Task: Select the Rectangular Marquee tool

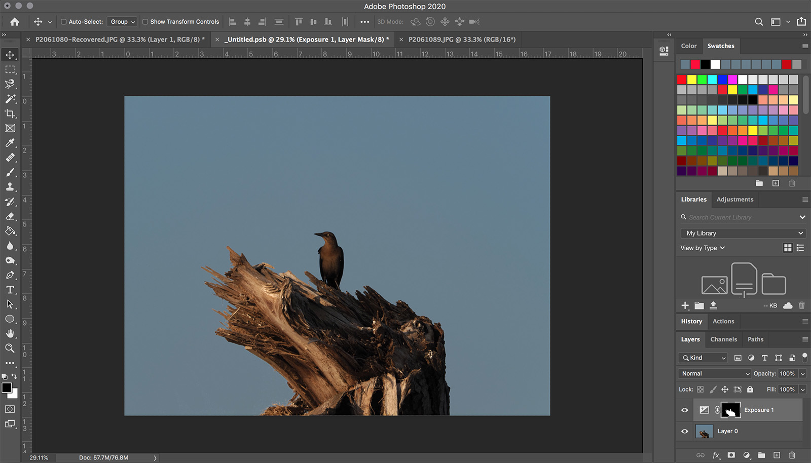Action: click(x=10, y=69)
